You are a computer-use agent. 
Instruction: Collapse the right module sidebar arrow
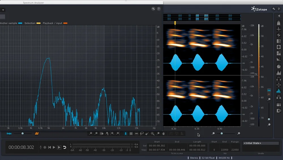pyautogui.click(x=279, y=16)
